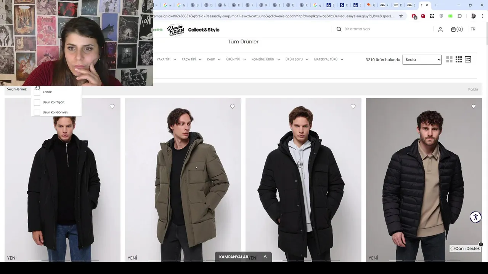Open the first black hooded coat product
The height and width of the screenshot is (274, 488).
click(63, 180)
